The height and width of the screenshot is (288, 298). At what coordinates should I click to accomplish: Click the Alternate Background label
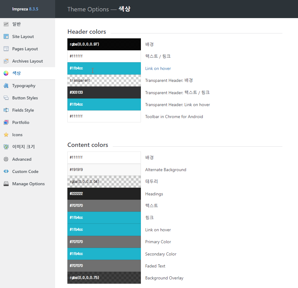[x=166, y=170]
